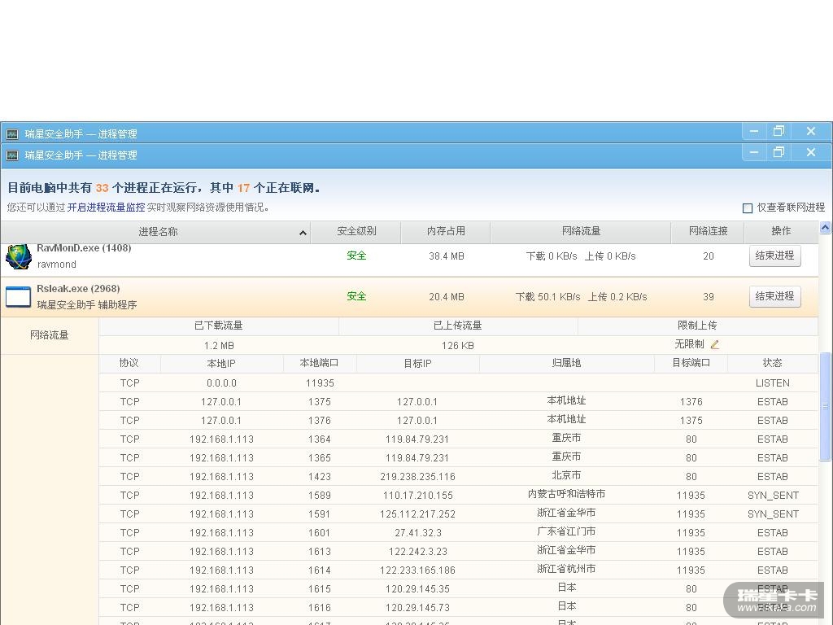Sort by 内存占用 column header
The image size is (833, 625).
pyautogui.click(x=447, y=231)
